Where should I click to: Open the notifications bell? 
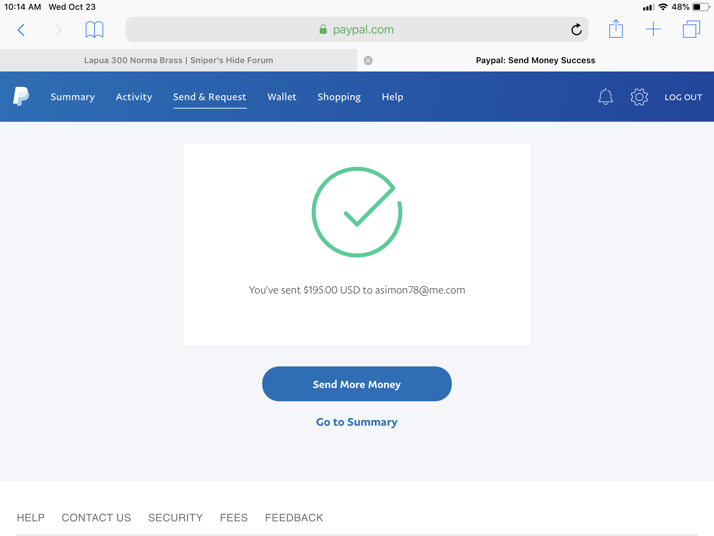tap(606, 97)
